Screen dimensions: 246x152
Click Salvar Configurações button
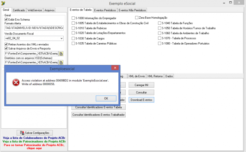[35, 133]
